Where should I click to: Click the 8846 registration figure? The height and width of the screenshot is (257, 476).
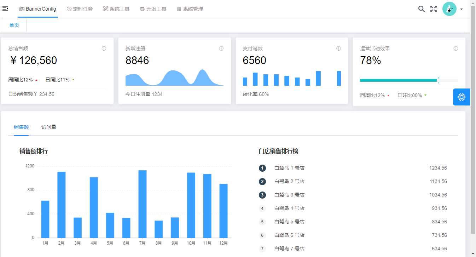[x=137, y=61]
